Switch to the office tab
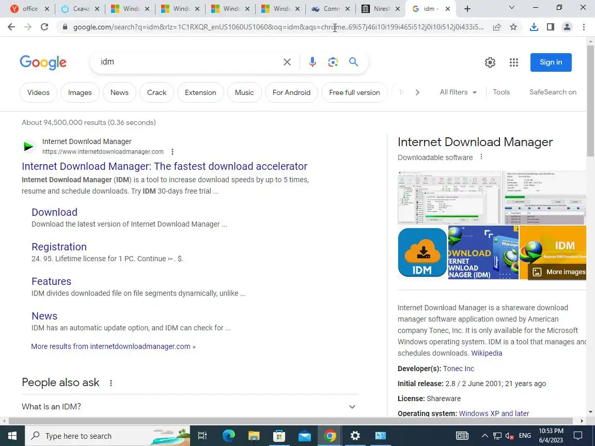The height and width of the screenshot is (446, 595). click(x=30, y=9)
